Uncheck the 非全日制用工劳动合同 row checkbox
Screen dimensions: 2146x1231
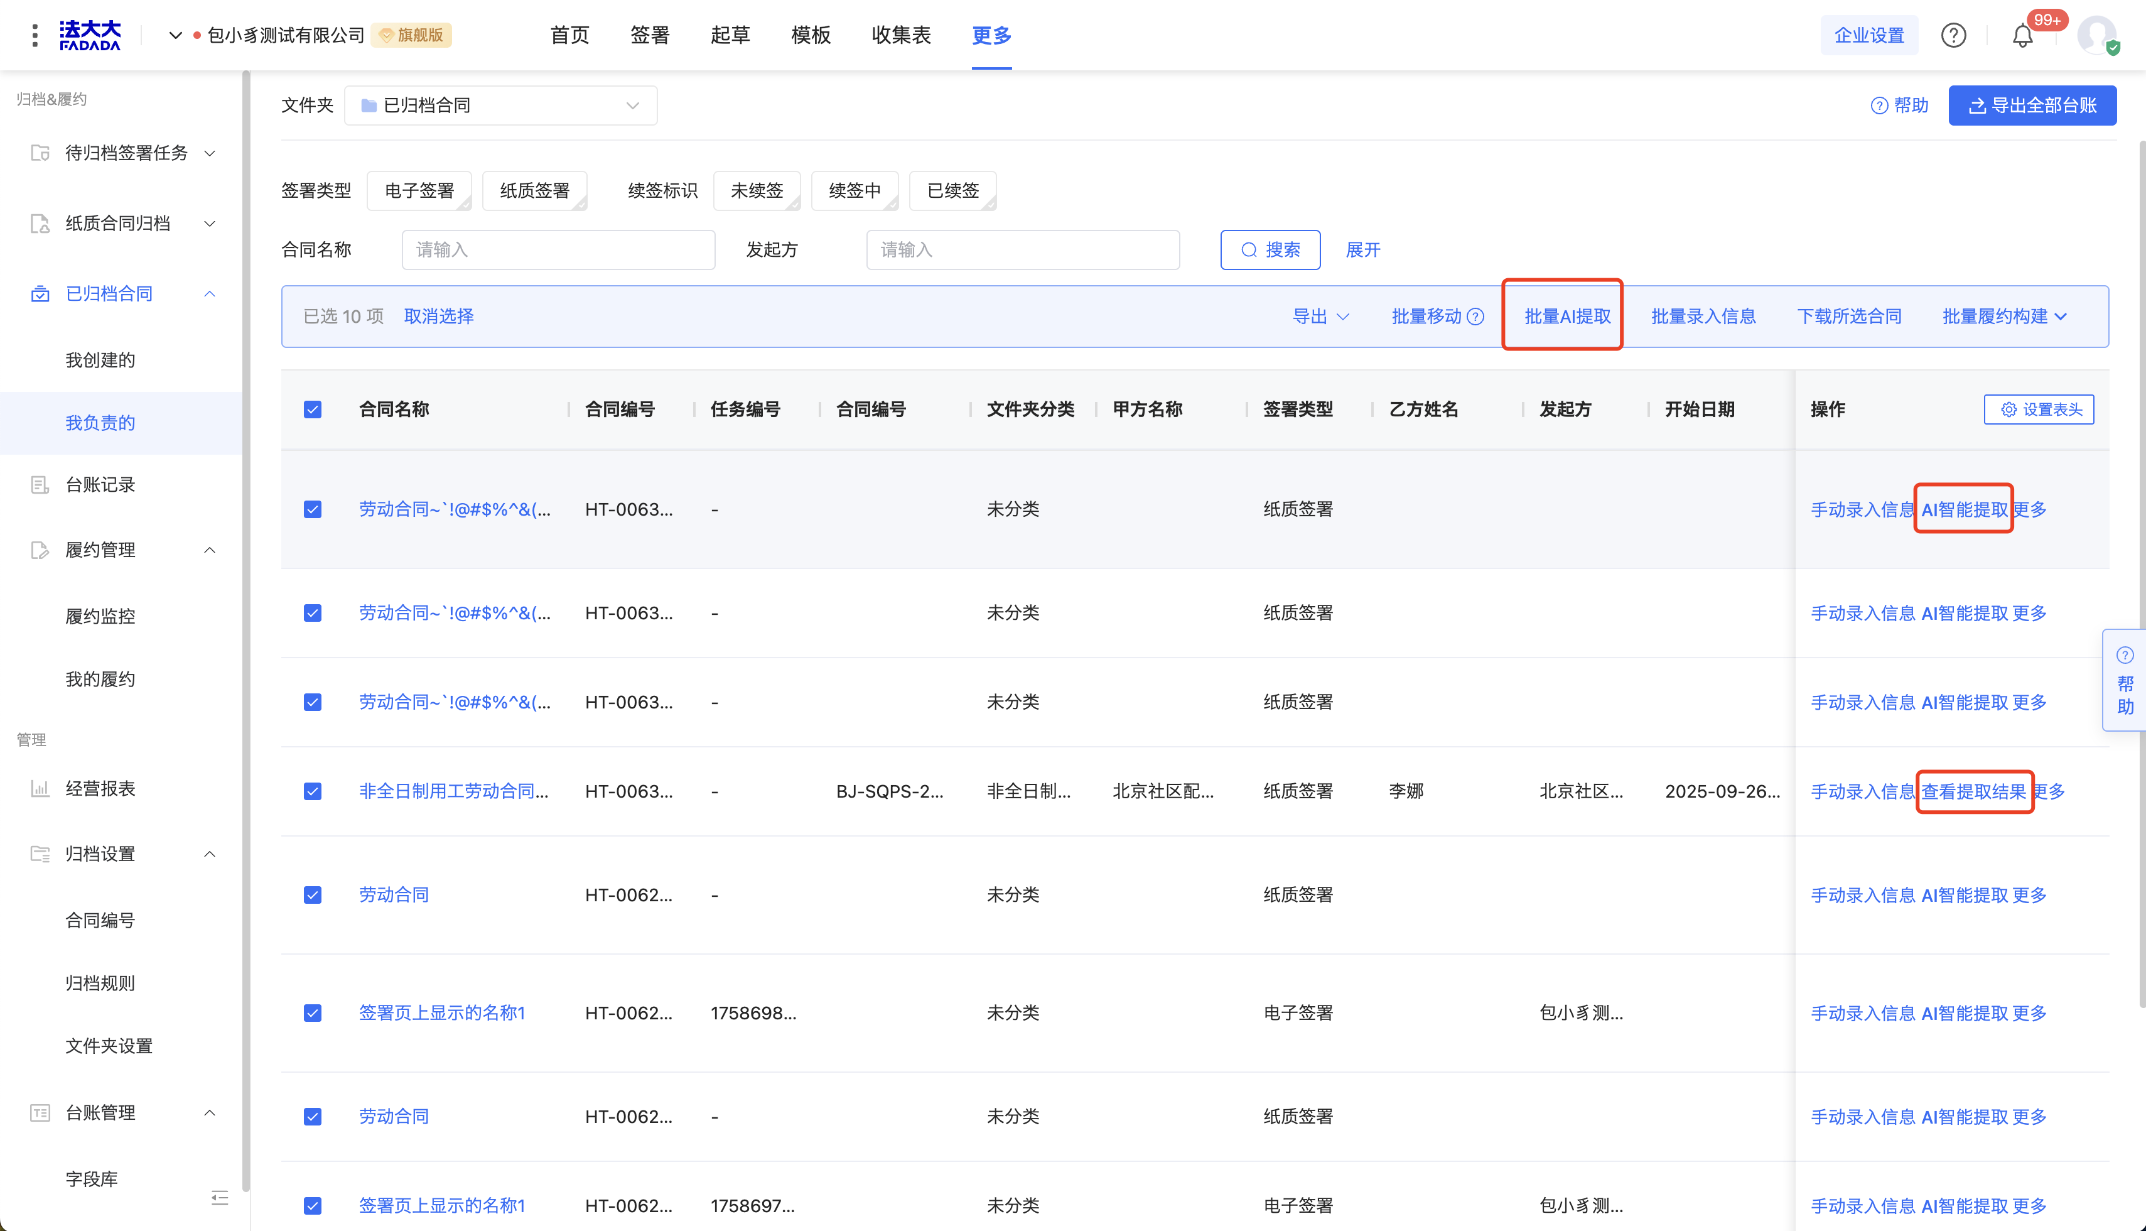click(x=313, y=791)
